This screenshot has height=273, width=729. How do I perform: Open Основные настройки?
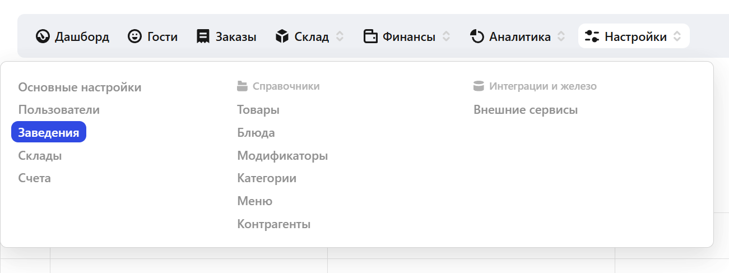(80, 87)
